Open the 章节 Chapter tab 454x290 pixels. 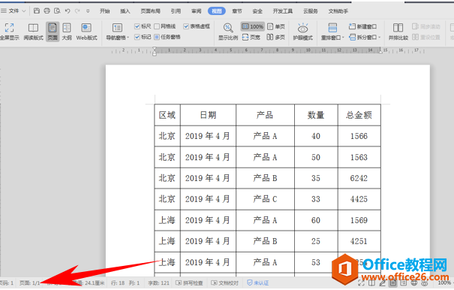237,11
